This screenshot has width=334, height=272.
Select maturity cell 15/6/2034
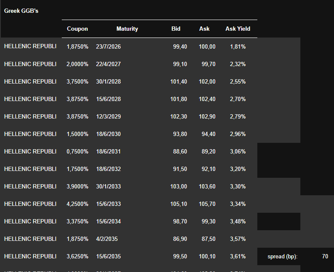click(x=108, y=222)
